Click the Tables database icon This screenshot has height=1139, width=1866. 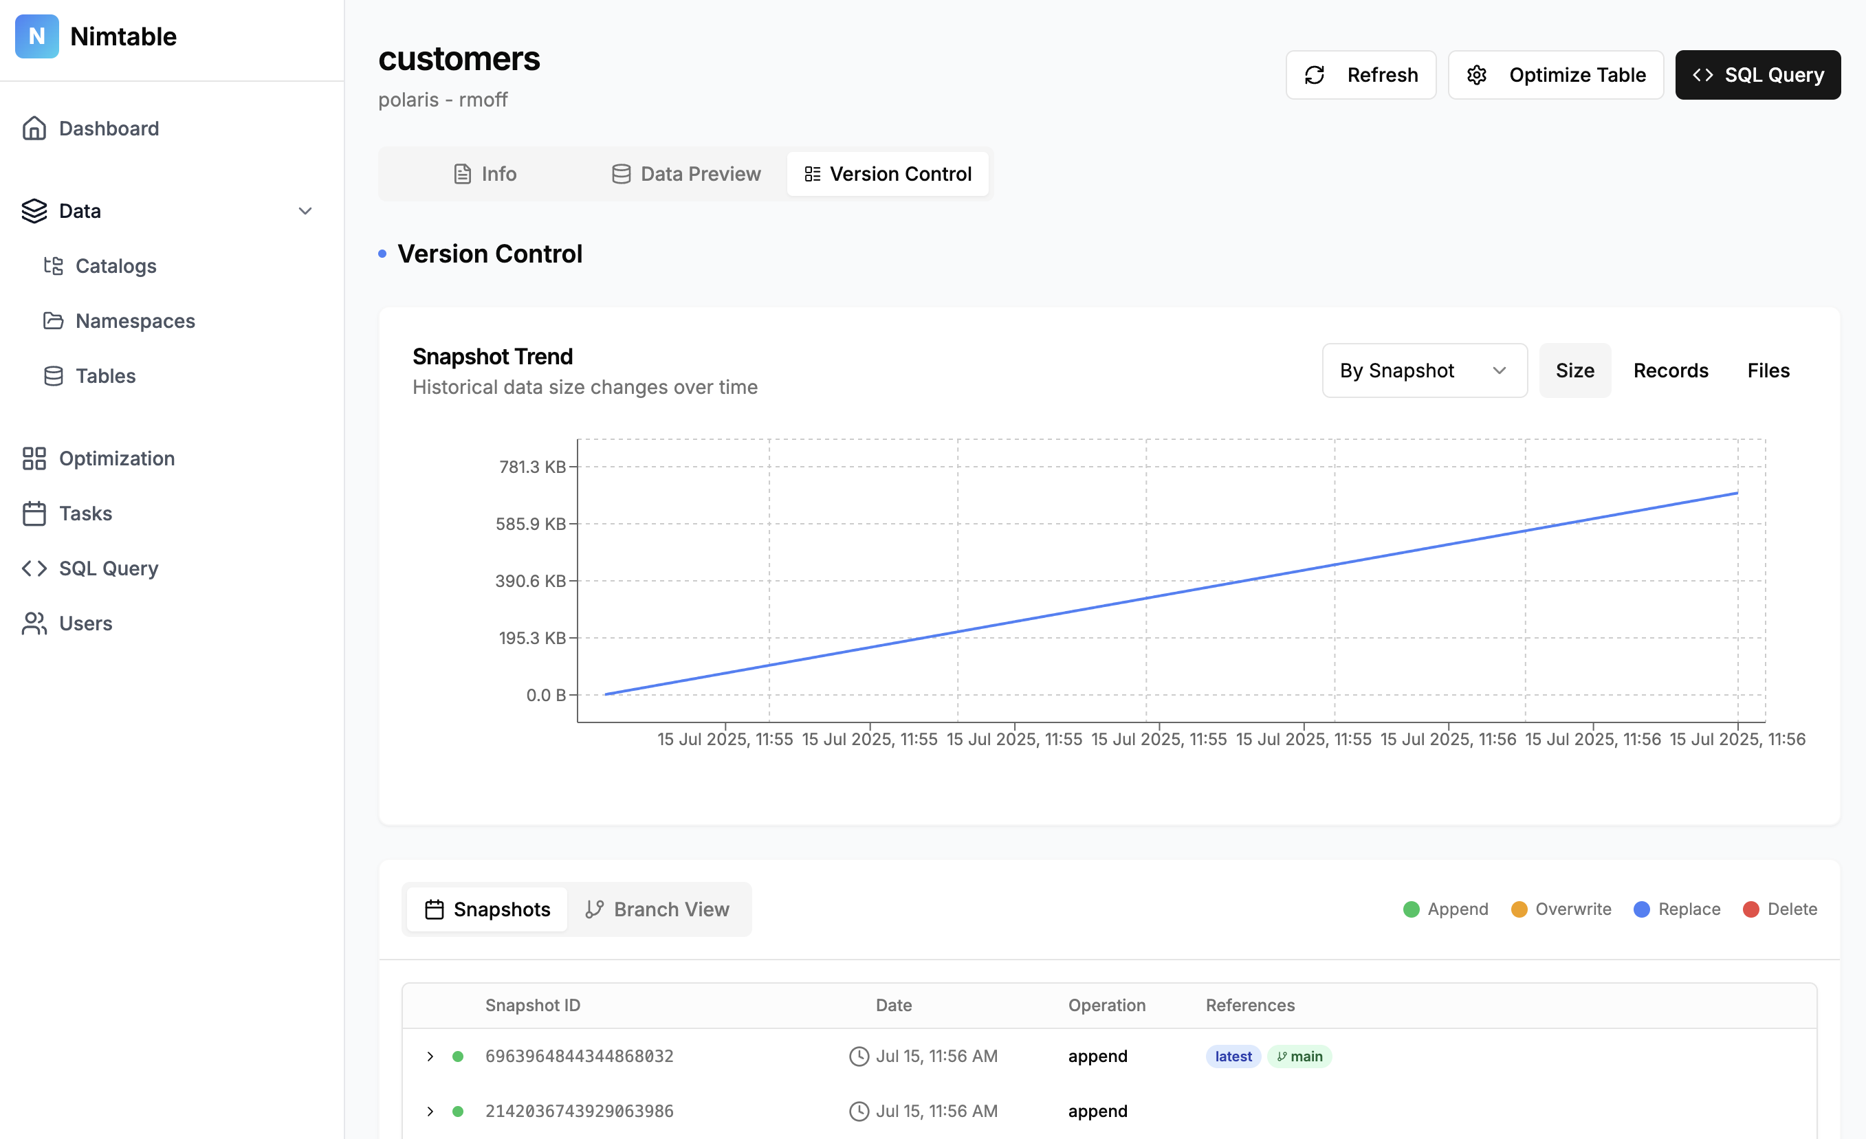click(x=53, y=377)
